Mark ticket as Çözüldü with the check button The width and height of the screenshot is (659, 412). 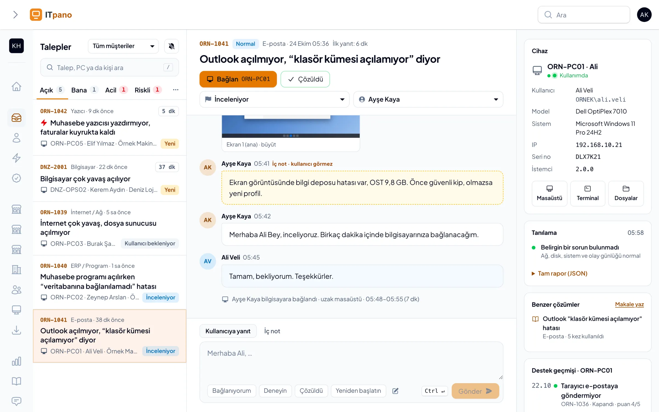(305, 79)
